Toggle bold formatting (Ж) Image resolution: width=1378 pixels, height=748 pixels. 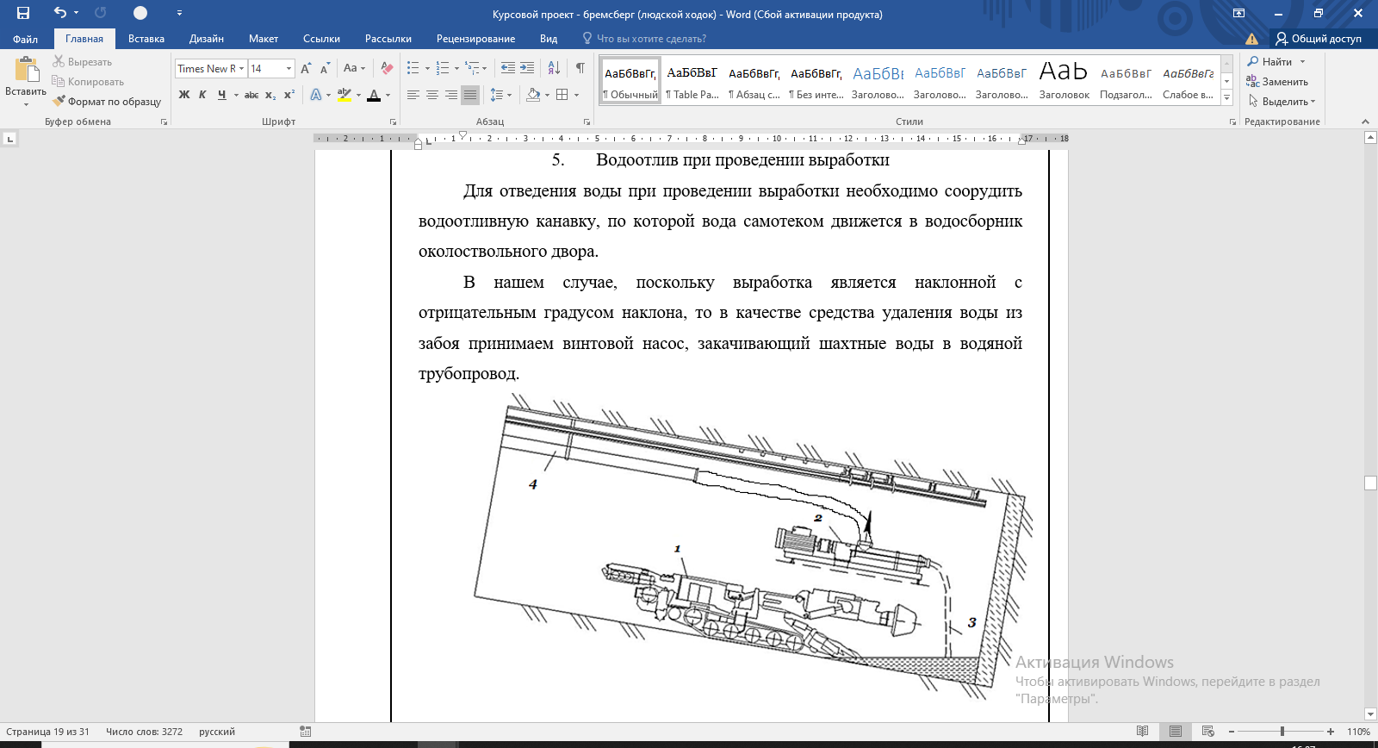click(x=184, y=95)
